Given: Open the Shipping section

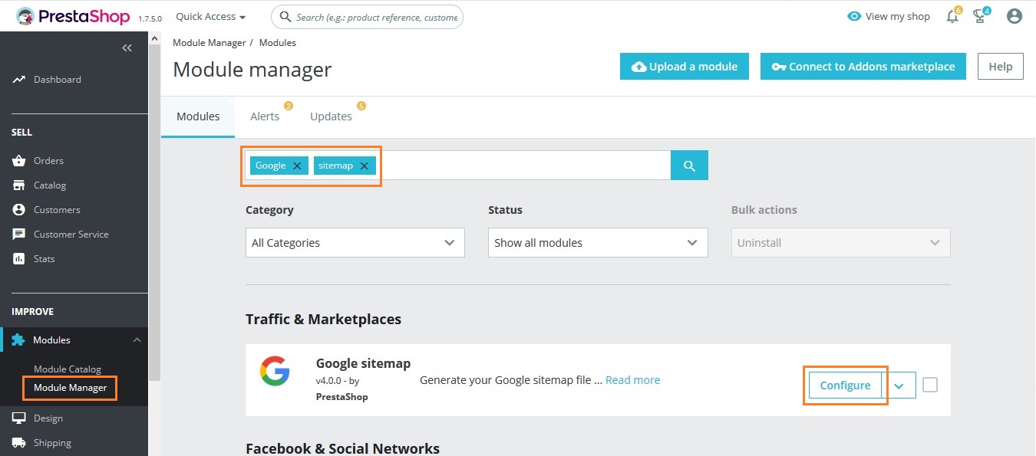Looking at the screenshot, I should click(x=52, y=443).
